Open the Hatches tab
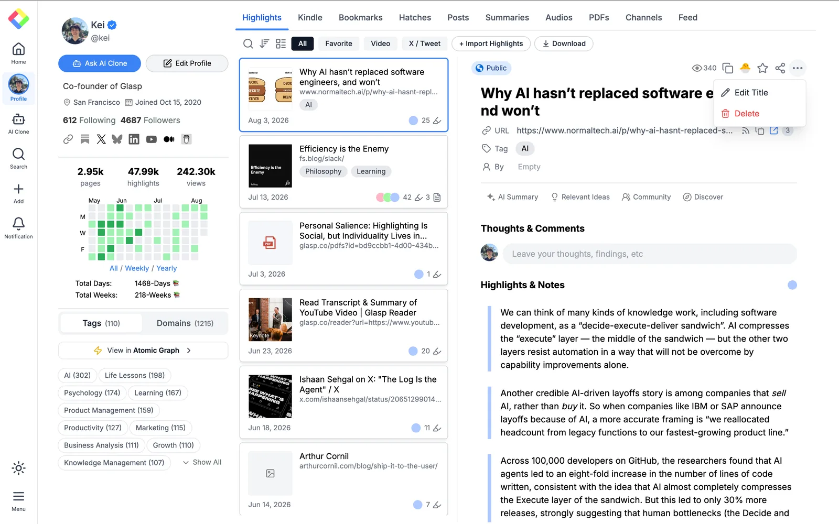The image size is (839, 524). click(x=415, y=17)
